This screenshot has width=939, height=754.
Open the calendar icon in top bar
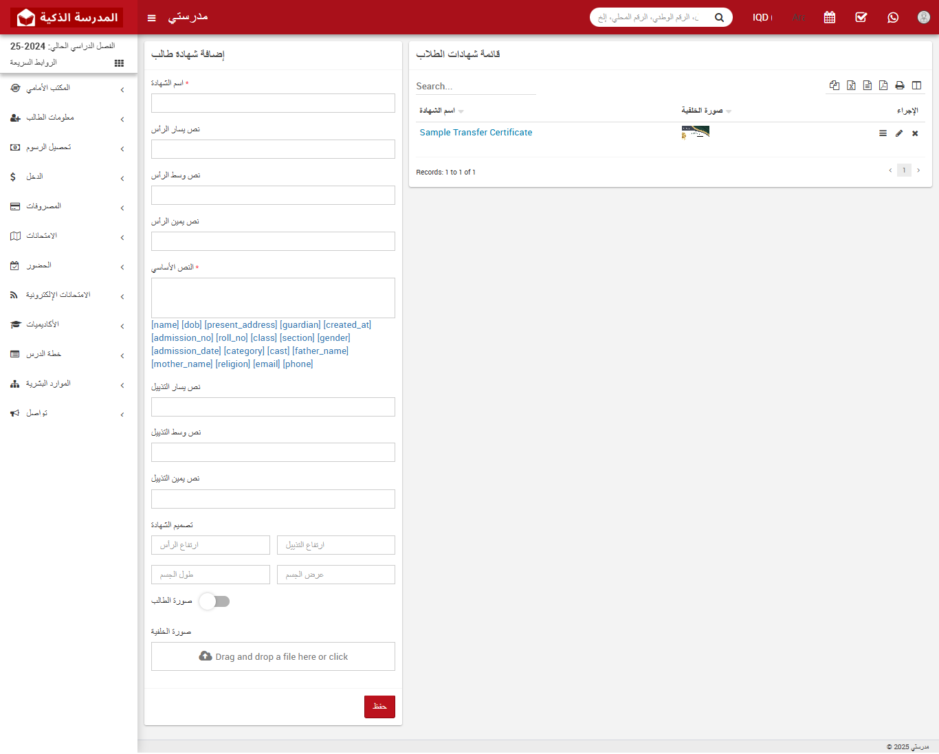pyautogui.click(x=830, y=17)
